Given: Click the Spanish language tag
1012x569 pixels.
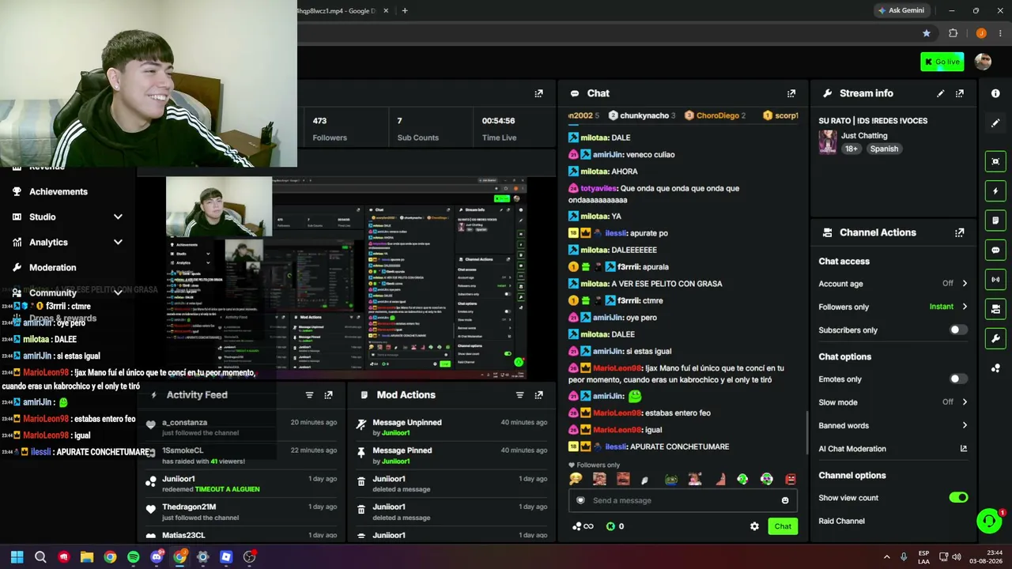Looking at the screenshot, I should pos(884,149).
